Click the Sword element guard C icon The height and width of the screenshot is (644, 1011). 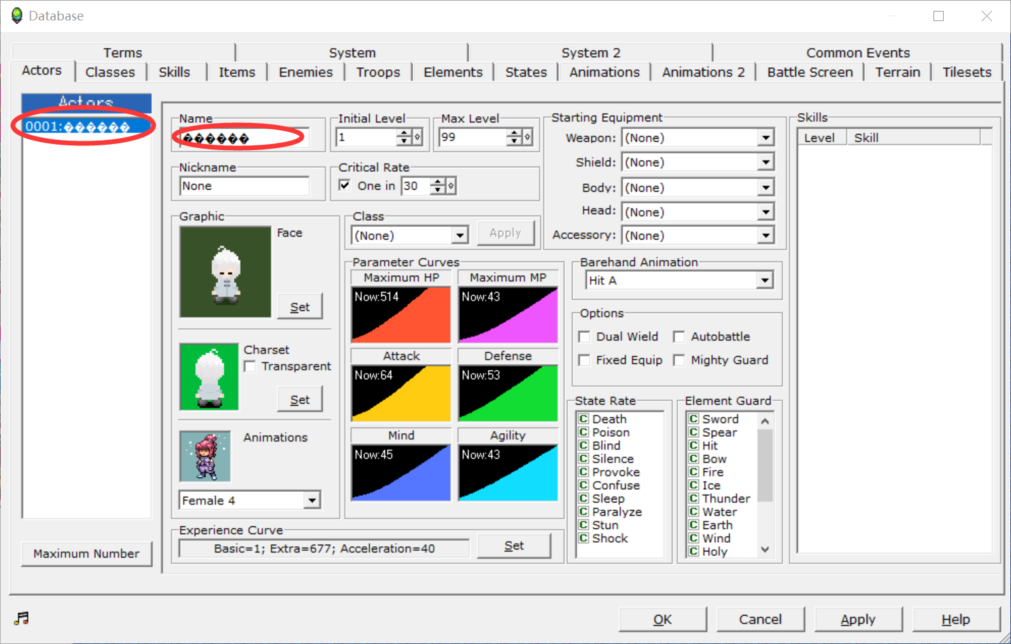693,419
